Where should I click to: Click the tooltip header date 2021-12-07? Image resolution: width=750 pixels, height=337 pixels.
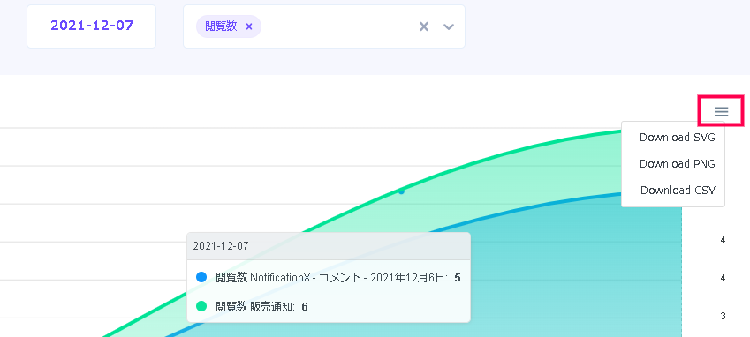pyautogui.click(x=221, y=246)
